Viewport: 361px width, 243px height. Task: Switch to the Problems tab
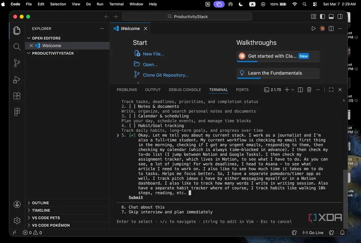click(127, 90)
